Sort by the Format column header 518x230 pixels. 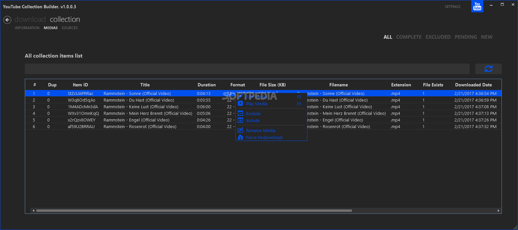pyautogui.click(x=238, y=85)
